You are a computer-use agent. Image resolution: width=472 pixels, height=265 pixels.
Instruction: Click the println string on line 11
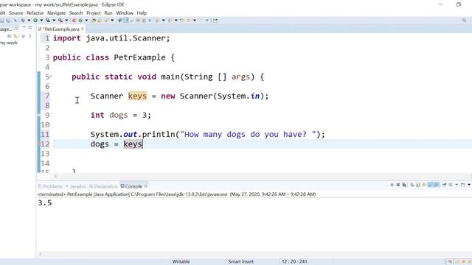[248, 134]
